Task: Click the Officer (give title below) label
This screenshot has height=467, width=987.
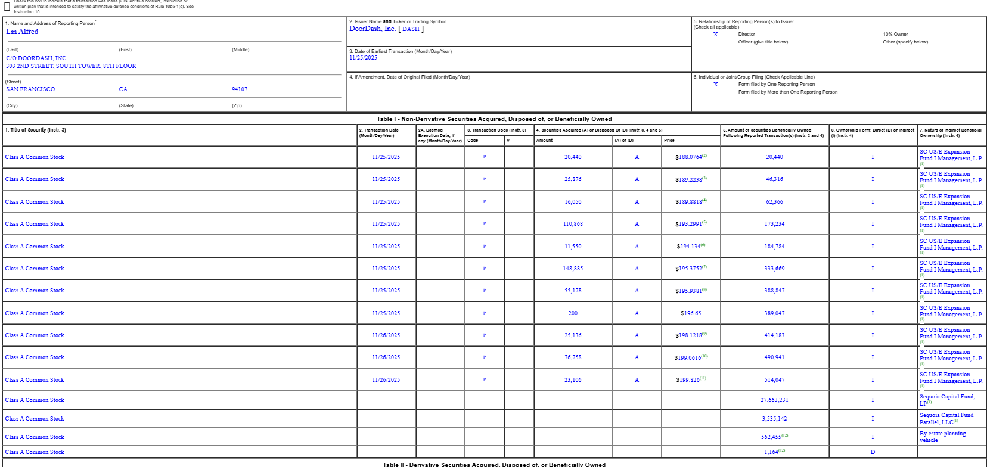Action: (763, 42)
